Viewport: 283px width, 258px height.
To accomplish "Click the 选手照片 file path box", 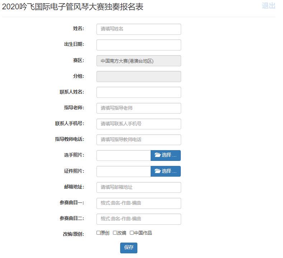I will (x=123, y=156).
